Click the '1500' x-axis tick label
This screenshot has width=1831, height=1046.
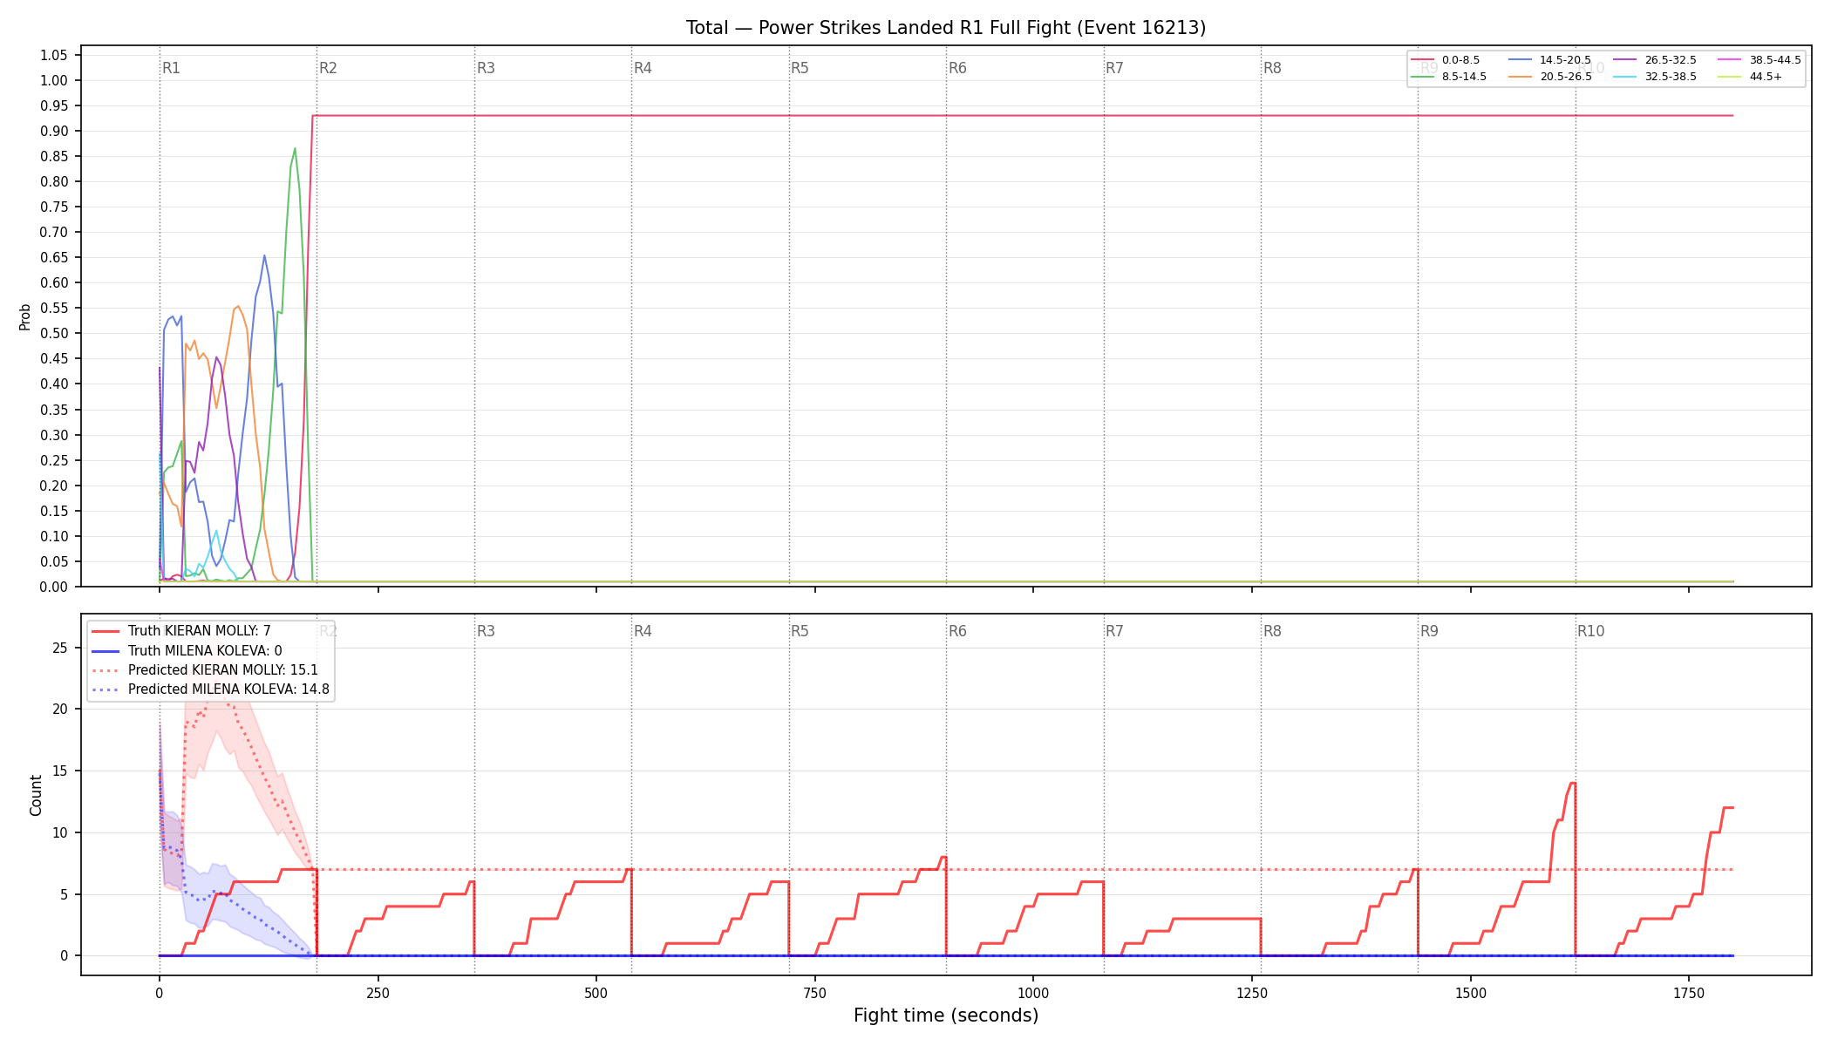click(1471, 993)
